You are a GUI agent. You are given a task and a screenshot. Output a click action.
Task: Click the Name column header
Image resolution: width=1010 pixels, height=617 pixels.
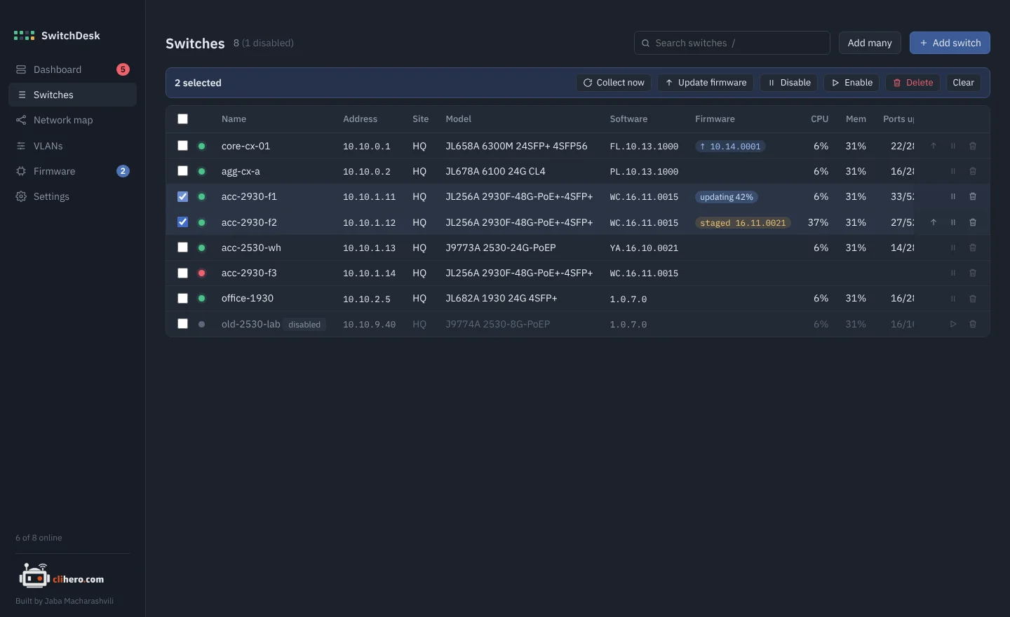pos(234,119)
